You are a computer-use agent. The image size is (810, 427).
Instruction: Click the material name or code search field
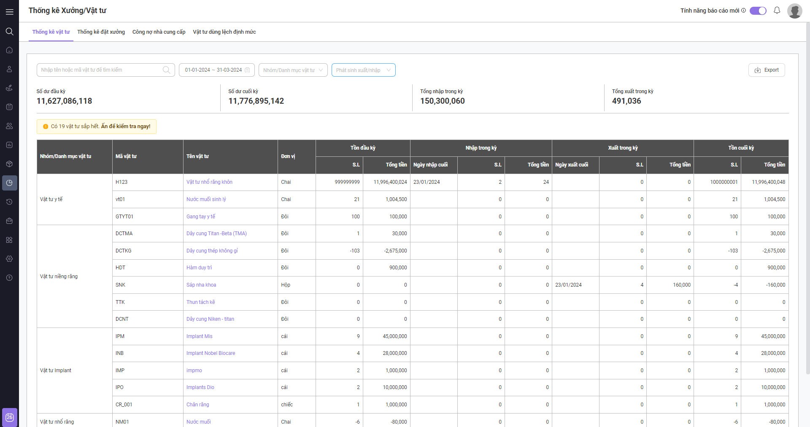point(100,70)
